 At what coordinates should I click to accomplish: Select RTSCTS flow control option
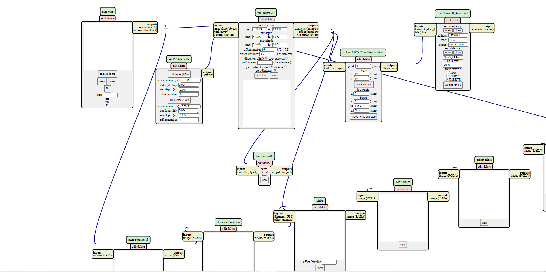pyautogui.click(x=447, y=76)
